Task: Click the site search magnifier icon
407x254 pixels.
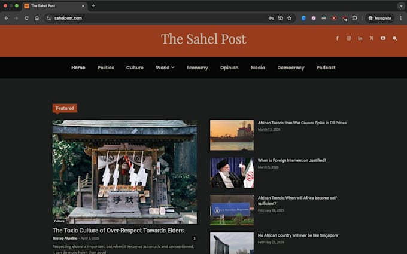Action: (x=394, y=39)
